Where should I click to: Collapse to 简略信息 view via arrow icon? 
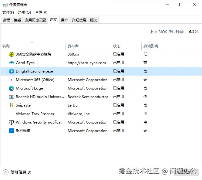click(5, 172)
